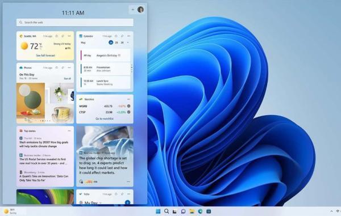Screen dimensions: 341x216
Task: Click the Search the web field
Action: [75, 22]
